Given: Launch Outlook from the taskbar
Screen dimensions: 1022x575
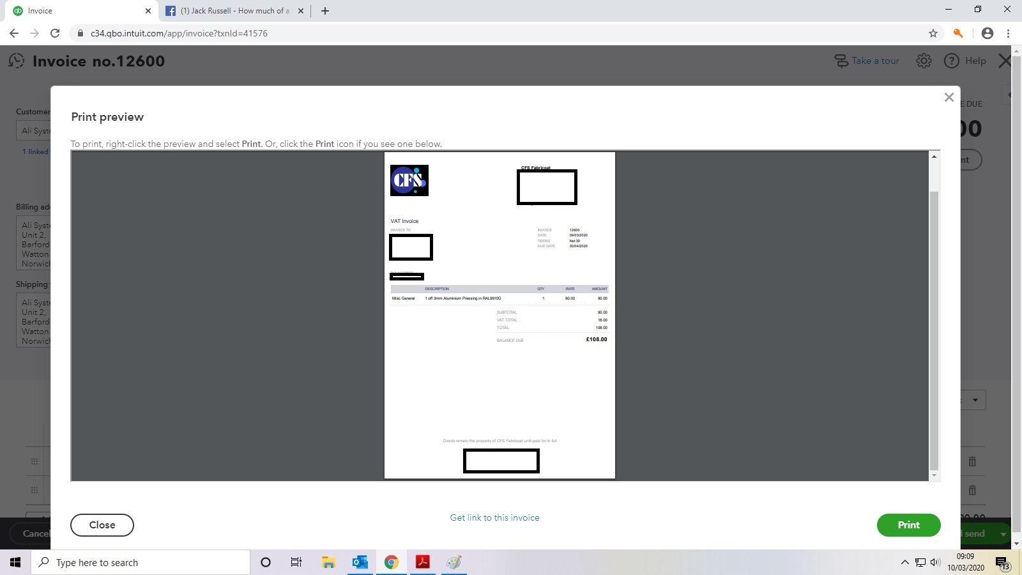Looking at the screenshot, I should pos(360,562).
